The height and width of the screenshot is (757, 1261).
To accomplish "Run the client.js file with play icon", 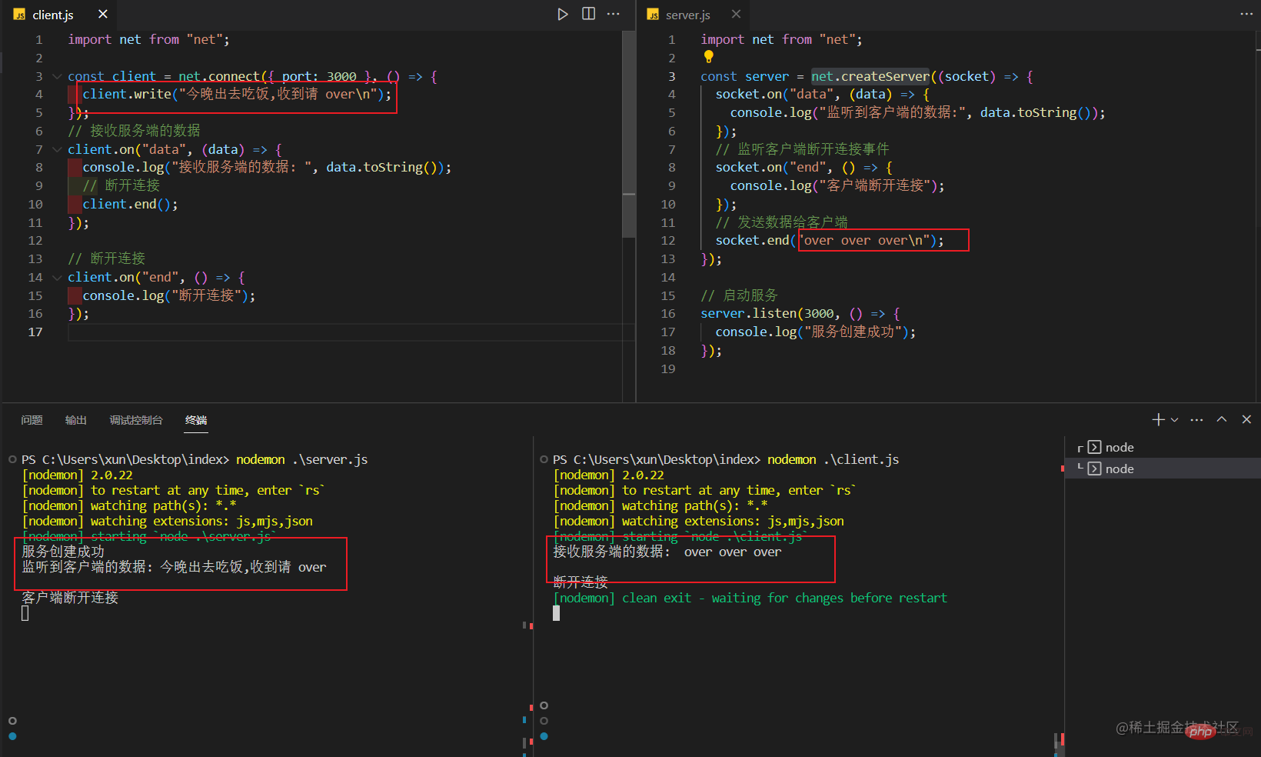I will point(563,14).
